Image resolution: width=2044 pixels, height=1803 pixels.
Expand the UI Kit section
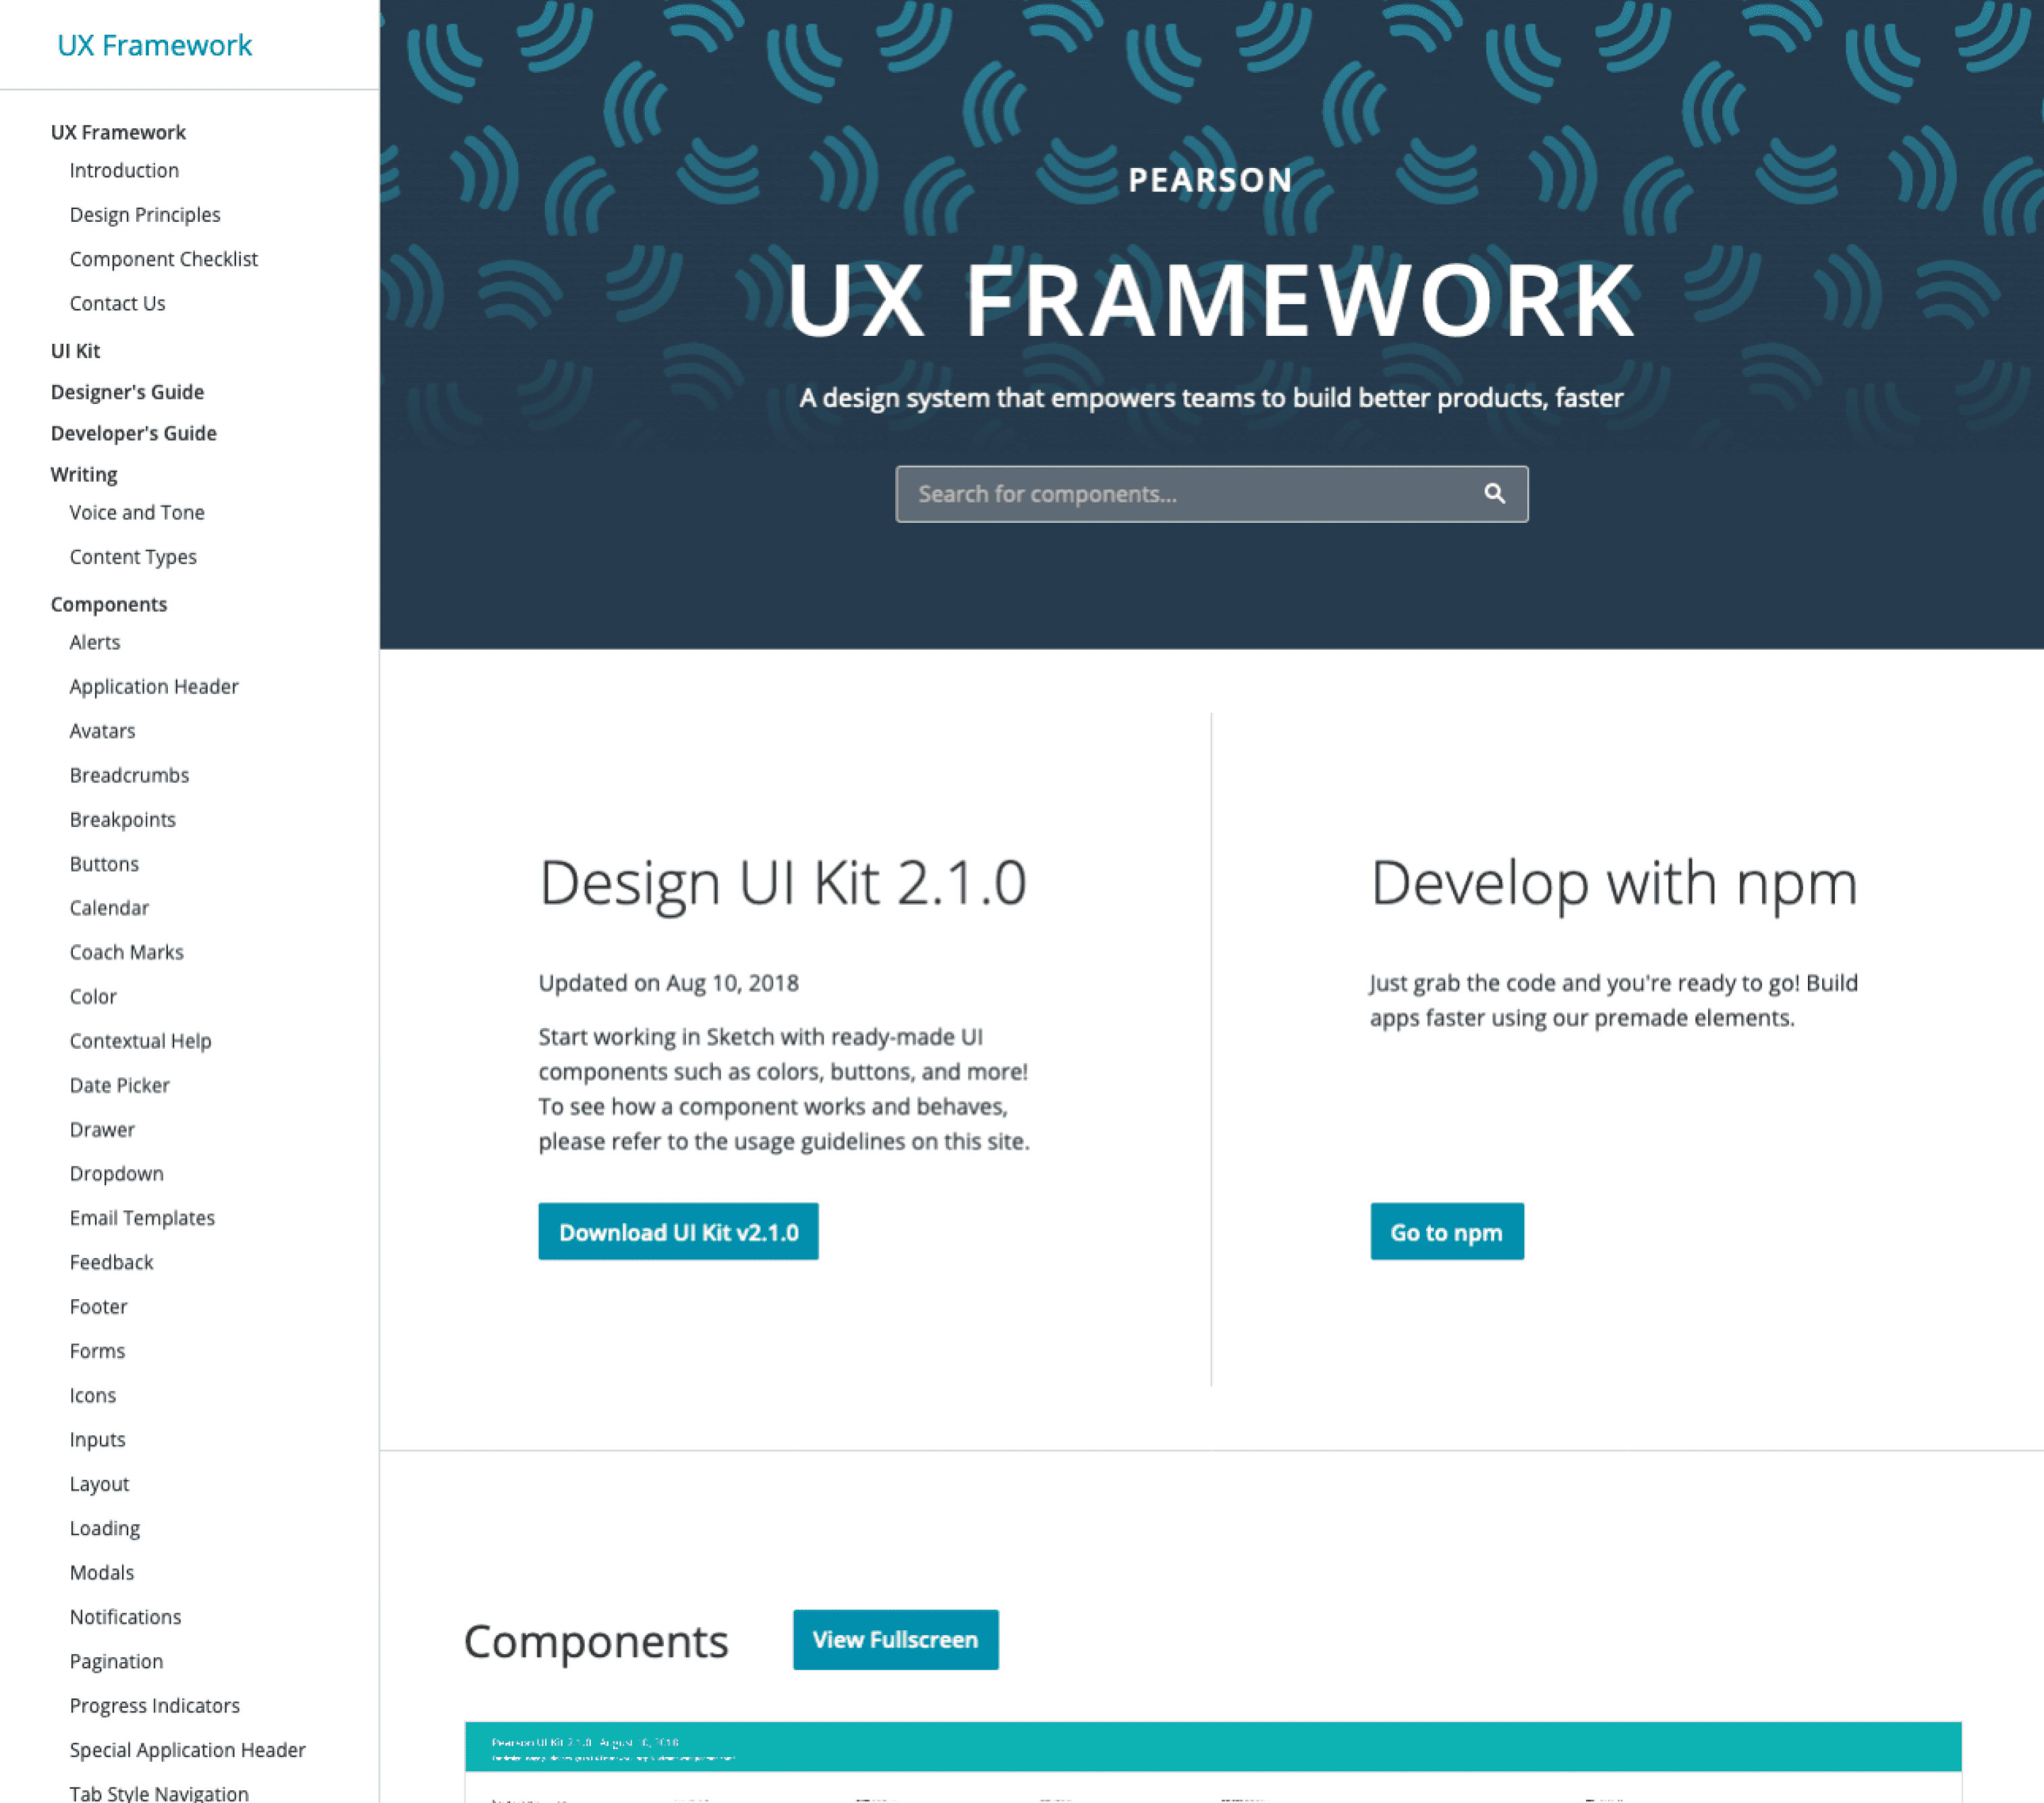75,351
